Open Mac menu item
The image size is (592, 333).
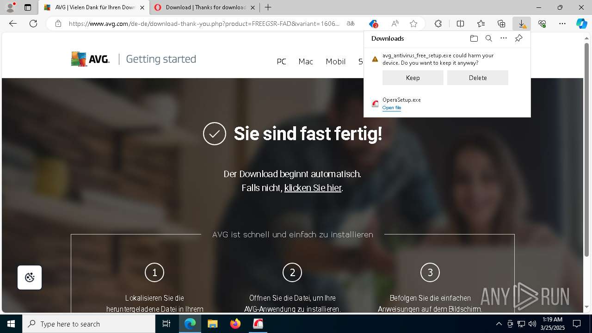coord(306,62)
